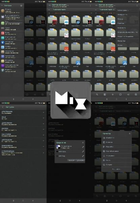The image size is (140, 203).
Task: Open the light-blue archive bookmark in the drawer
Action: 12,47
